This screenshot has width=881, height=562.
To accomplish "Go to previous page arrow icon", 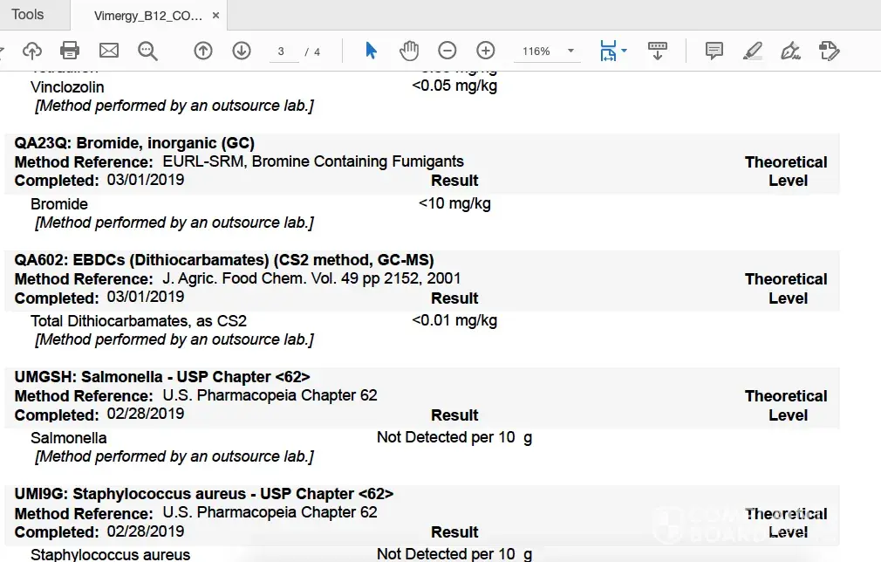I will click(x=203, y=51).
